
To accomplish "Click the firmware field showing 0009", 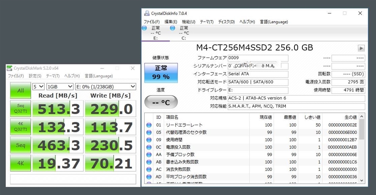I will [258, 58].
